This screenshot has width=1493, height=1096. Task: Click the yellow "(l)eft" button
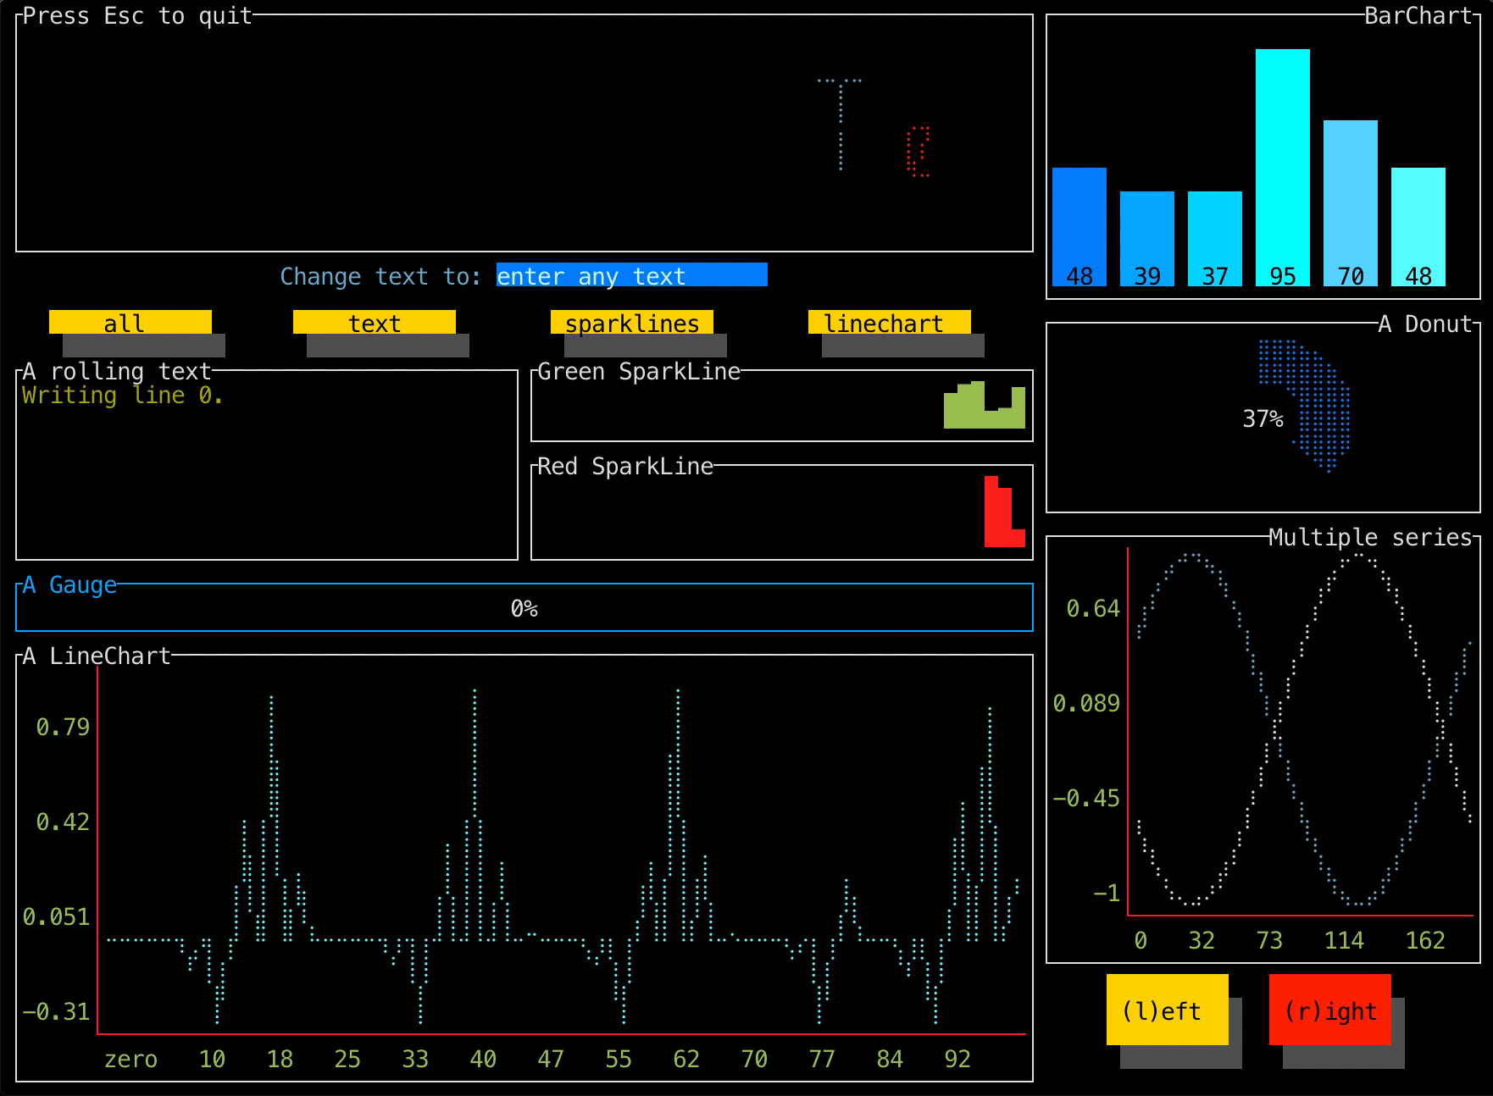tap(1168, 1010)
